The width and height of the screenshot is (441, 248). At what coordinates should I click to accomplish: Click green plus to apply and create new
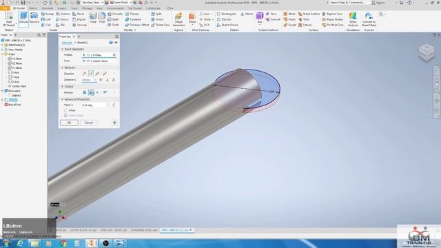(114, 123)
